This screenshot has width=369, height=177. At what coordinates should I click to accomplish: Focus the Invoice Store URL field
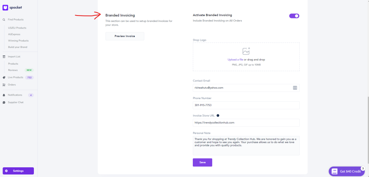coord(246,123)
